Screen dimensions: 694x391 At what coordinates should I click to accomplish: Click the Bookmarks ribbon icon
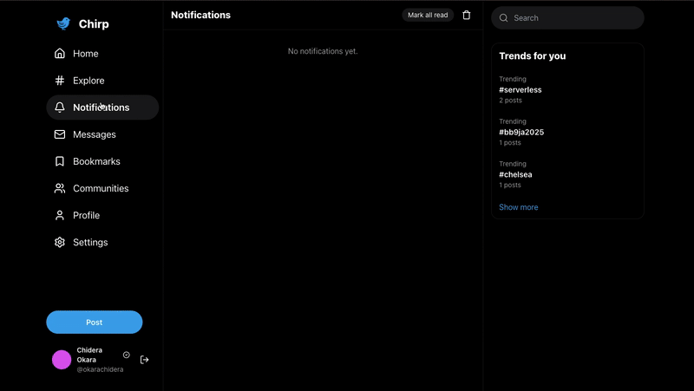pos(60,161)
